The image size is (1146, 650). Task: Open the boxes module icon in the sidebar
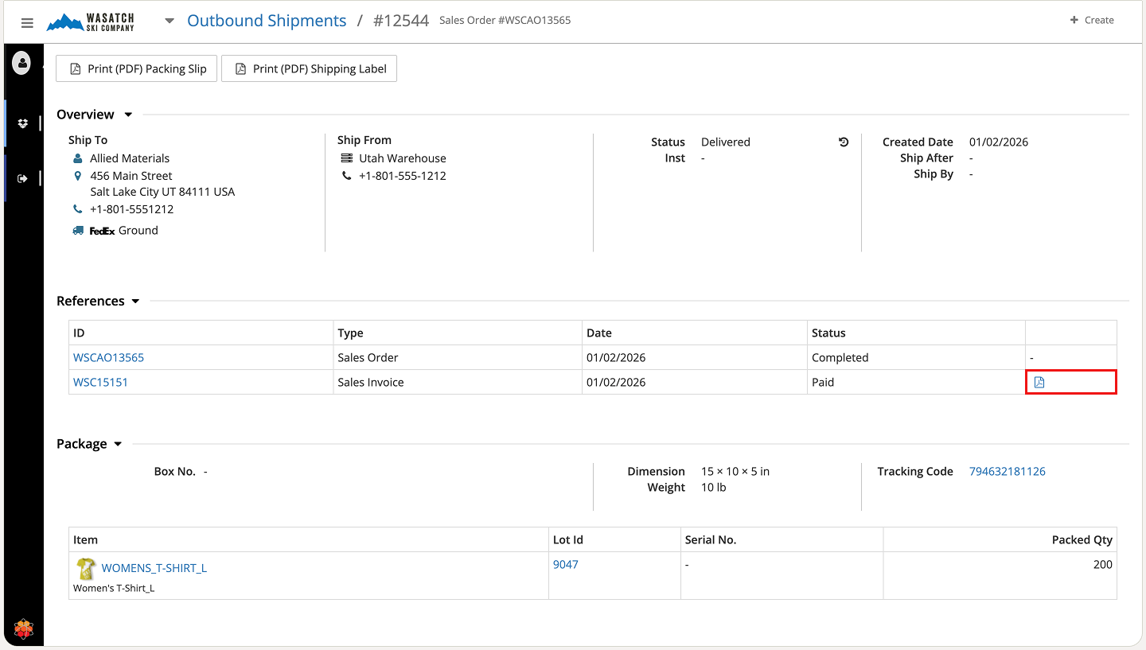23,123
